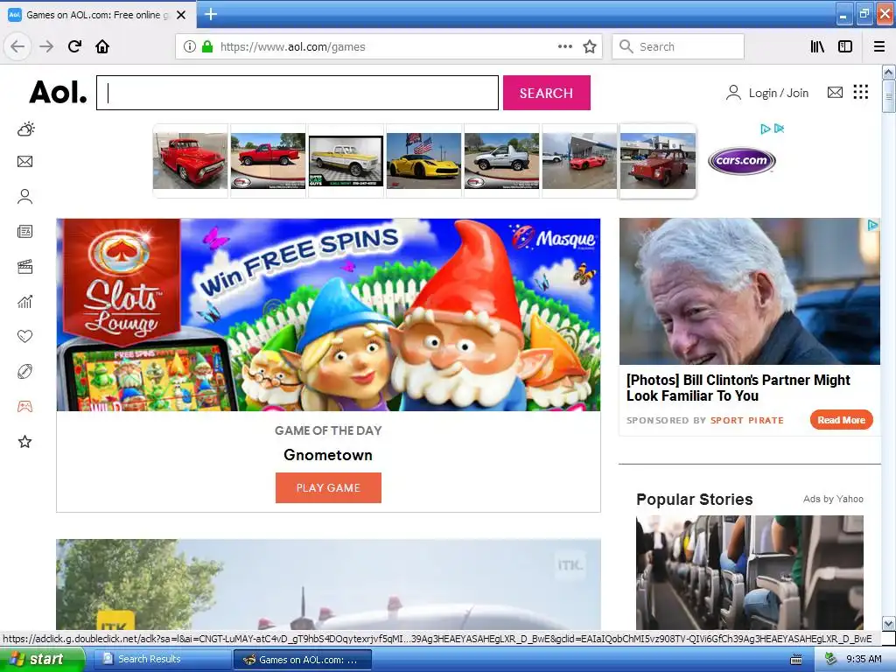
Task: Click the Firefox search box
Action: pos(678,46)
